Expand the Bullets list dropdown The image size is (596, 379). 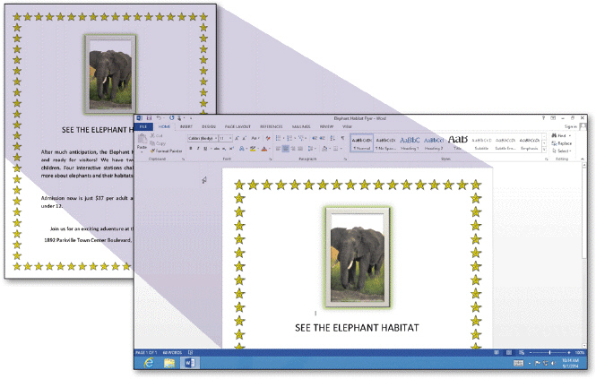(283, 138)
